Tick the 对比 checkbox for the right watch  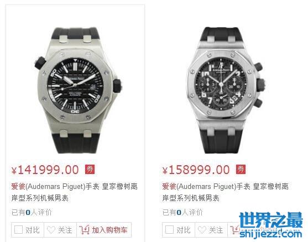click(x=169, y=230)
